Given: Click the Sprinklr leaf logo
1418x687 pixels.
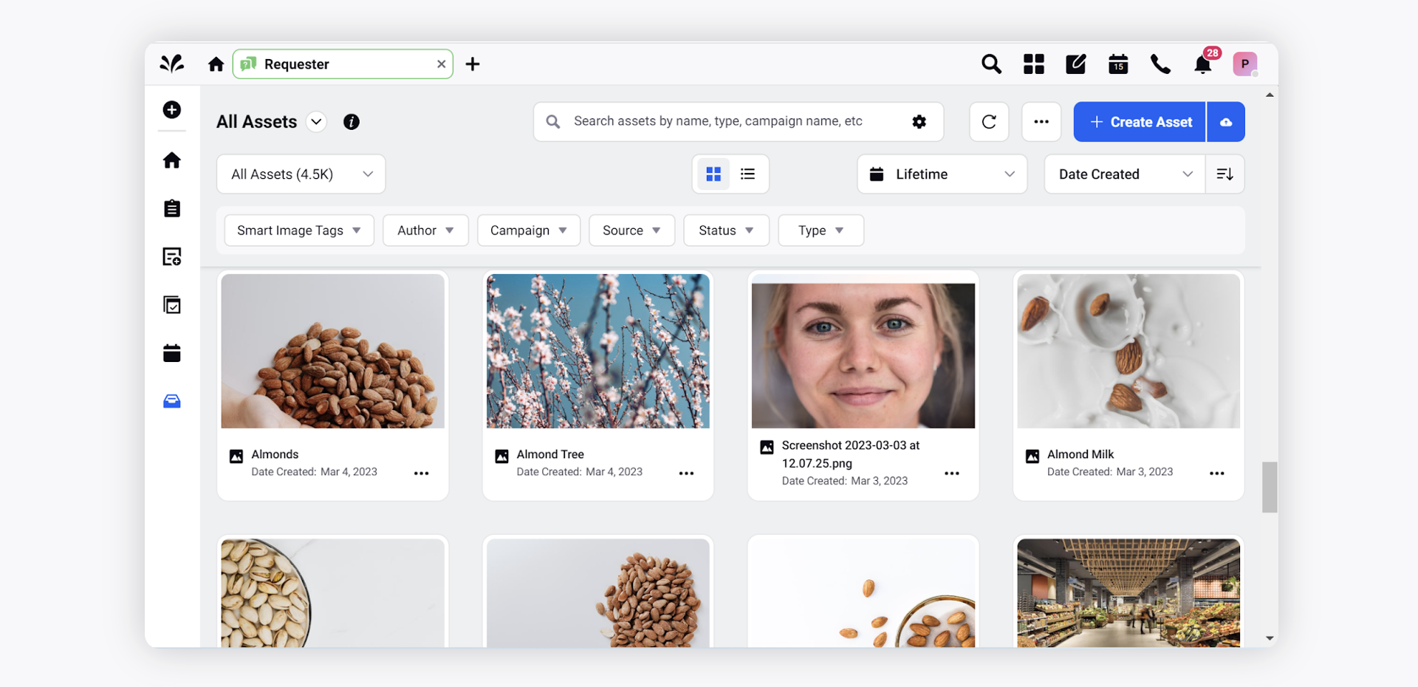Looking at the screenshot, I should pos(172,64).
